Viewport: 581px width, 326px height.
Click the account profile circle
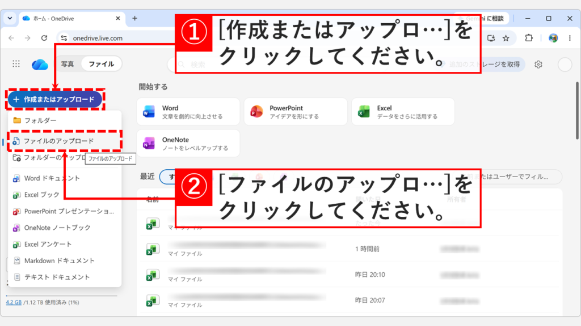(565, 65)
